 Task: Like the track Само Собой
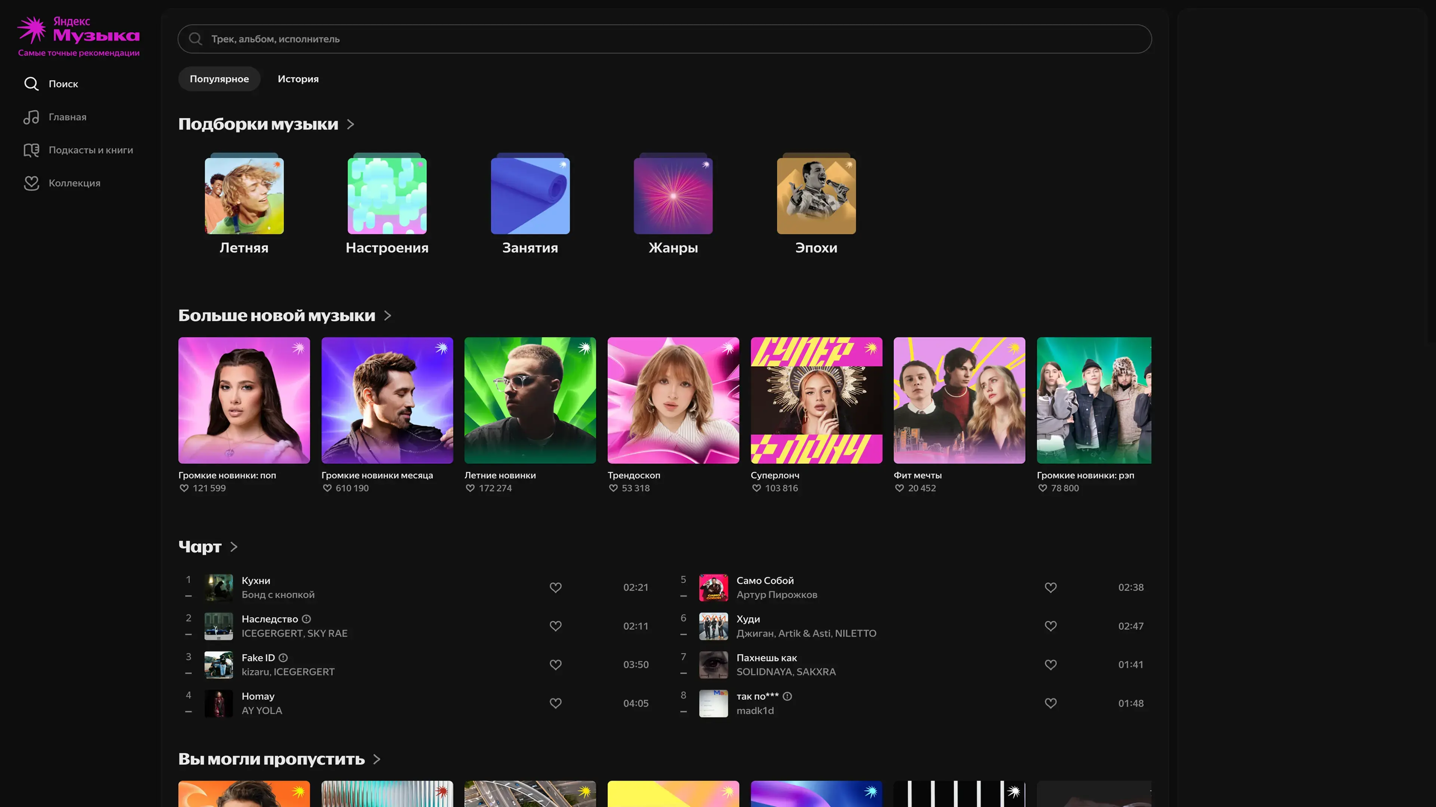click(x=1050, y=588)
